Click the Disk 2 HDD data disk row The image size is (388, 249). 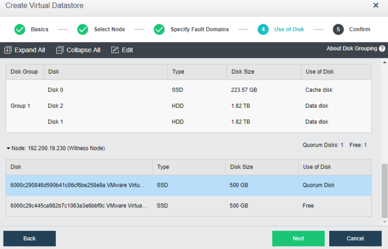pos(188,106)
